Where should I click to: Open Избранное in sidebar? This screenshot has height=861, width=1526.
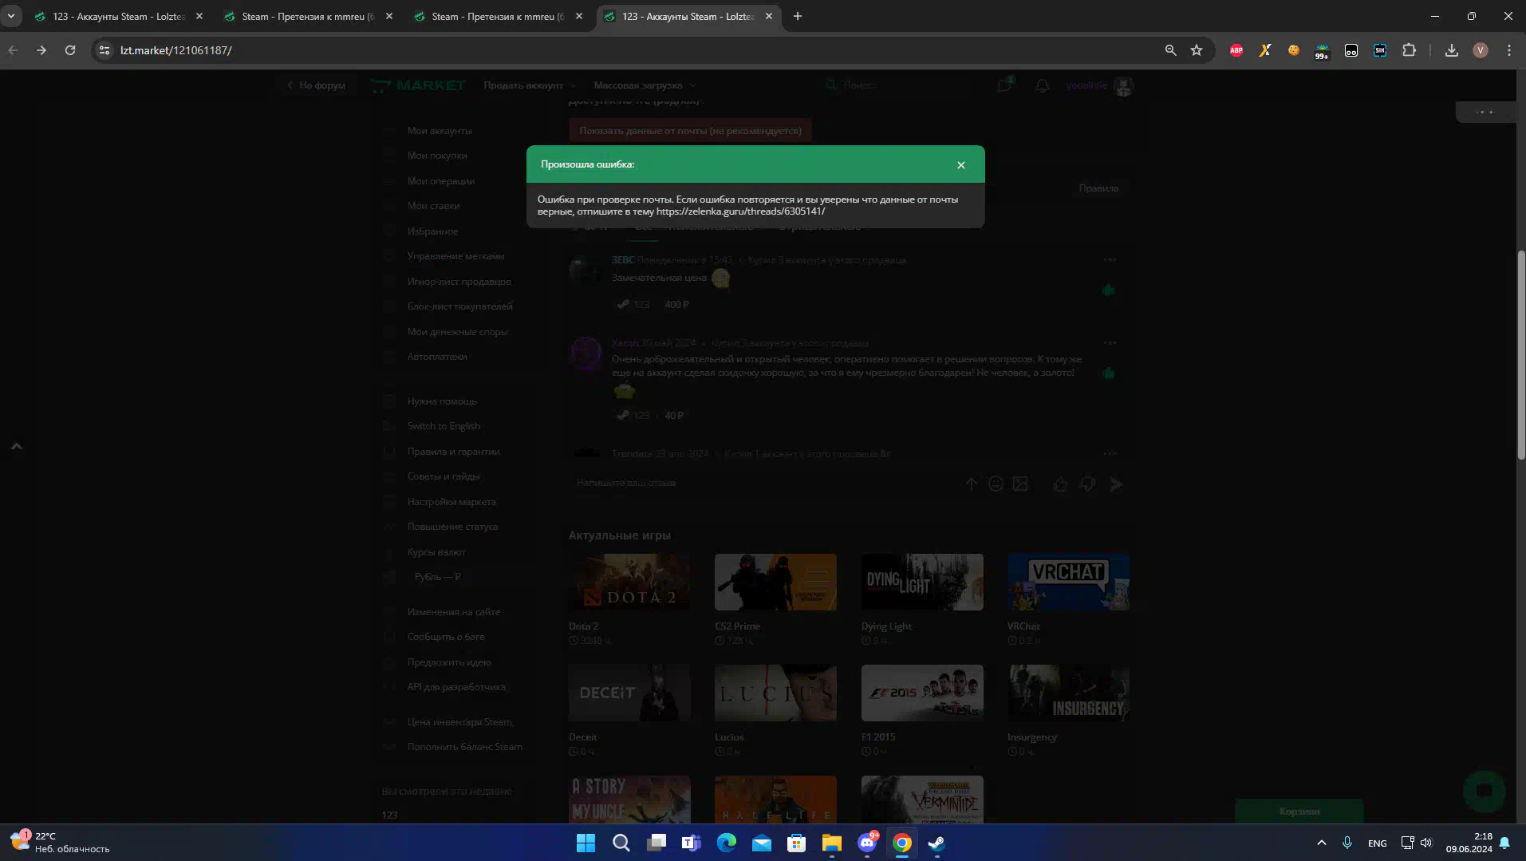432,231
